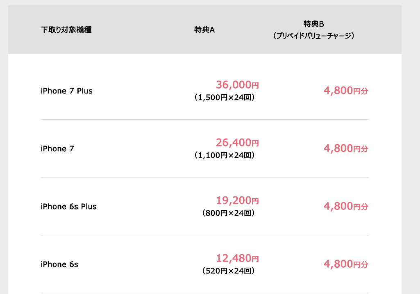Click the 36,000円 price amount
This screenshot has width=420, height=294.
point(237,85)
